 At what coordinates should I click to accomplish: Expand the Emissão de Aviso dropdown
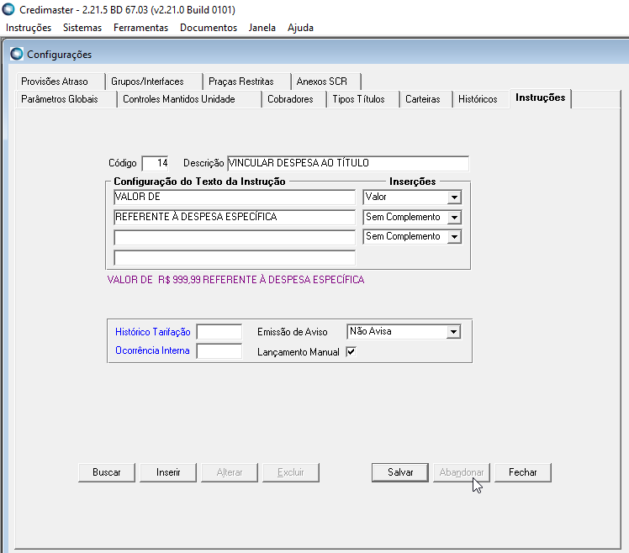tap(453, 332)
